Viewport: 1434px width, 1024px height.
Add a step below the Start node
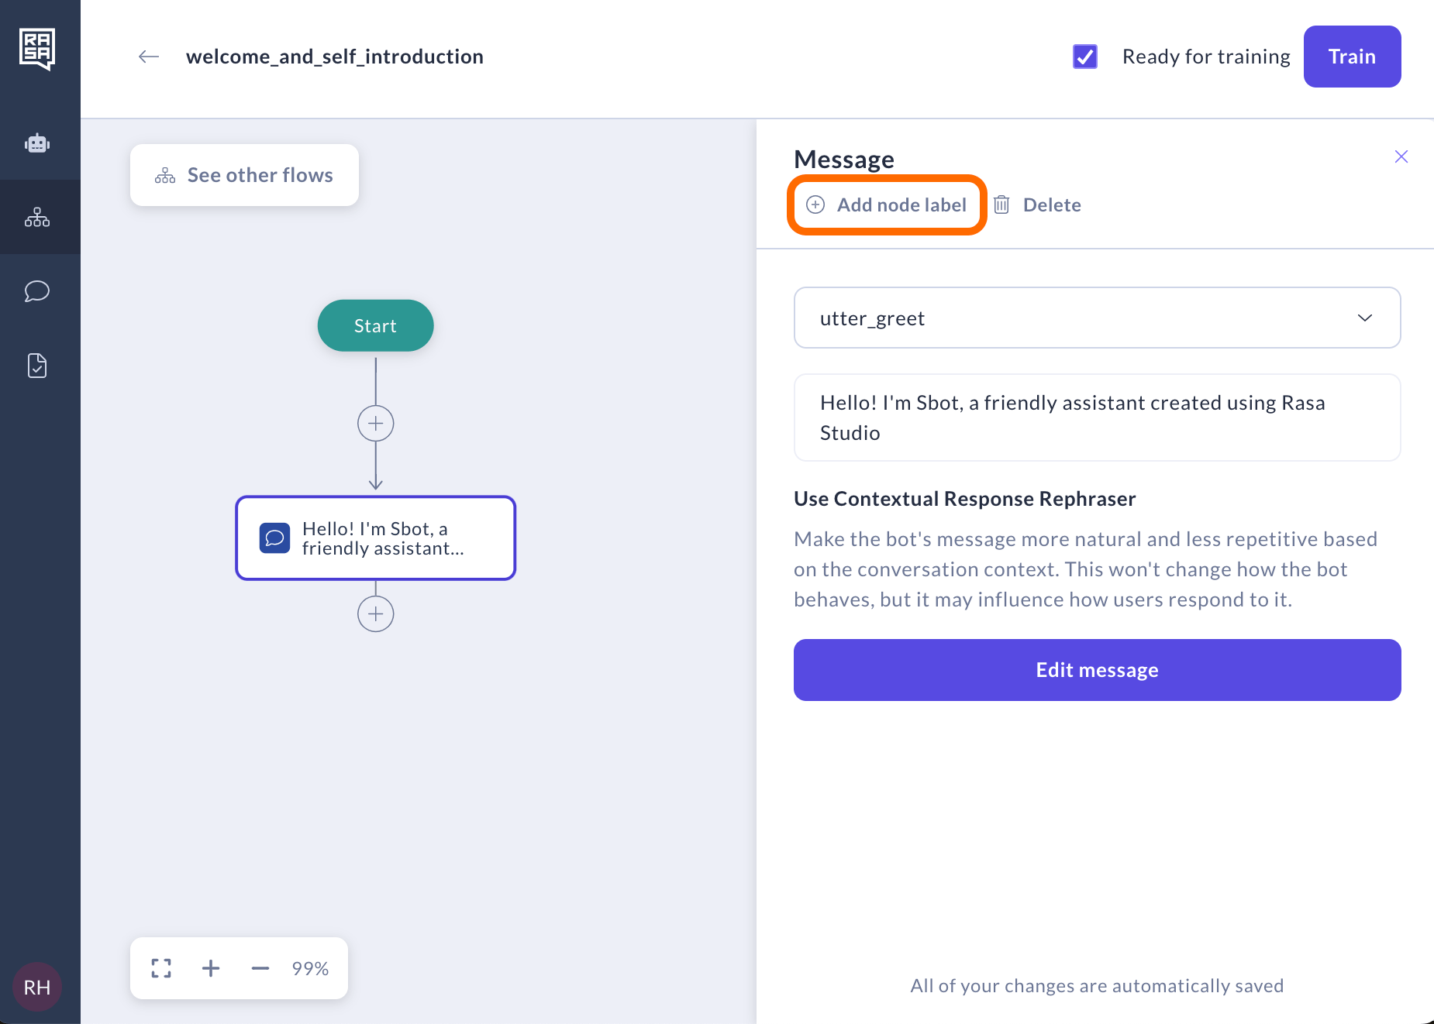(376, 424)
